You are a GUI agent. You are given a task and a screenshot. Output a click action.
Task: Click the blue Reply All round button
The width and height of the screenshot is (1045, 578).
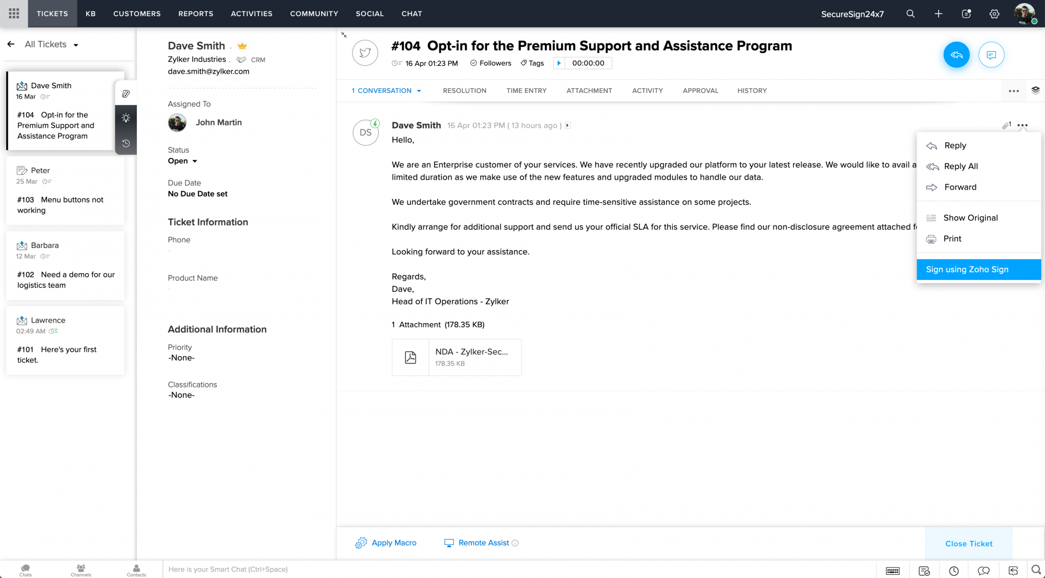(956, 55)
